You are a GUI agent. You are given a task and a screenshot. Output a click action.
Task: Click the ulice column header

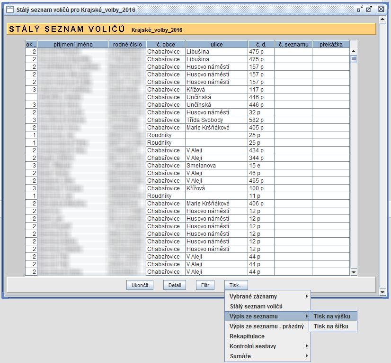click(x=216, y=44)
